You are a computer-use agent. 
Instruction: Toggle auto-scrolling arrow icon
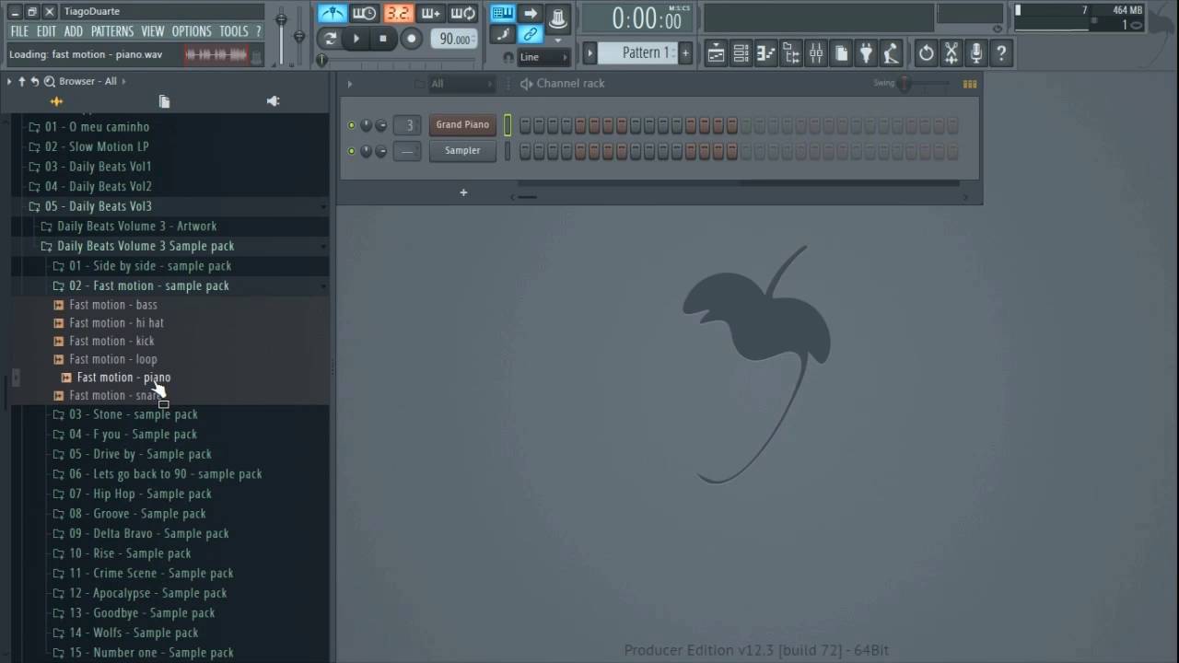(531, 13)
